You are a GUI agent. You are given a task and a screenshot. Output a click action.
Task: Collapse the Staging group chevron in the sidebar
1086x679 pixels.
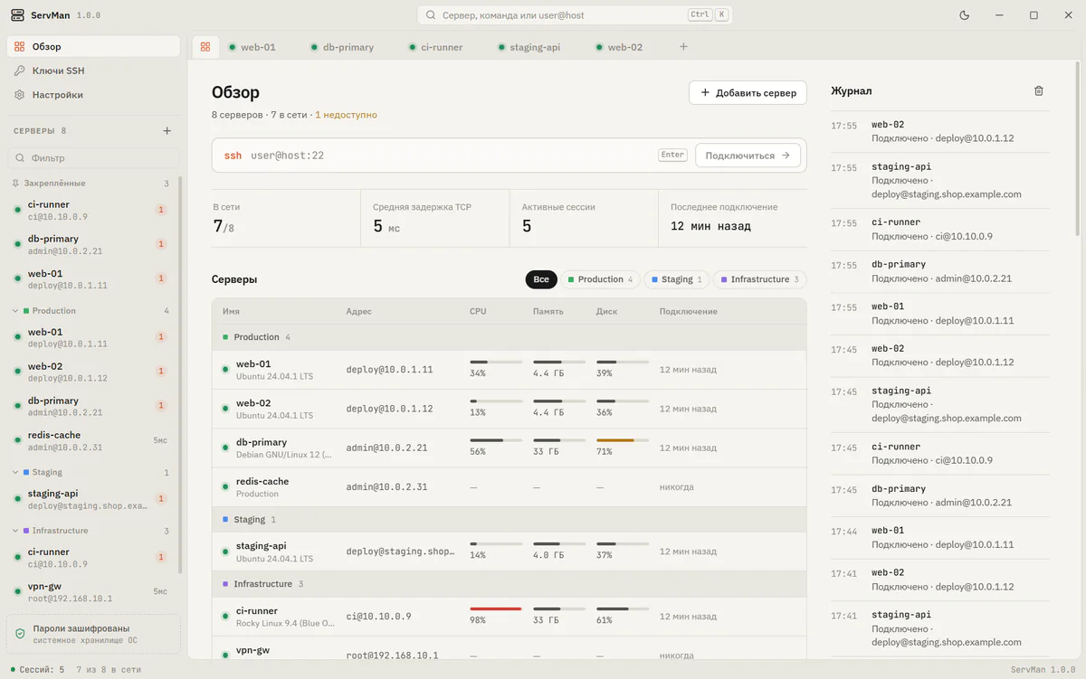click(x=15, y=473)
